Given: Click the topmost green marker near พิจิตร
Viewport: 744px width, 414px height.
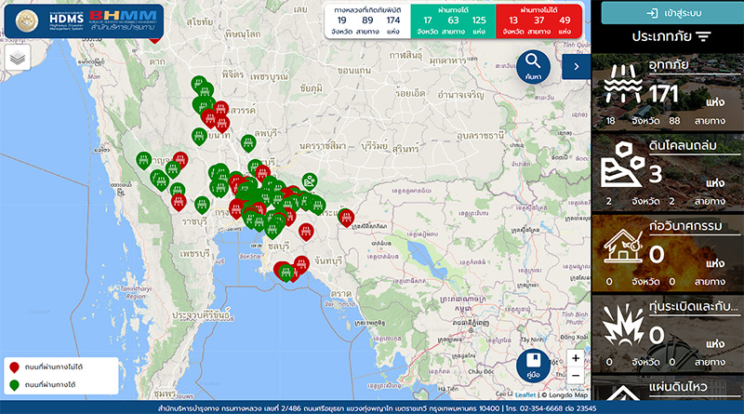Looking at the screenshot, I should pyautogui.click(x=199, y=84).
